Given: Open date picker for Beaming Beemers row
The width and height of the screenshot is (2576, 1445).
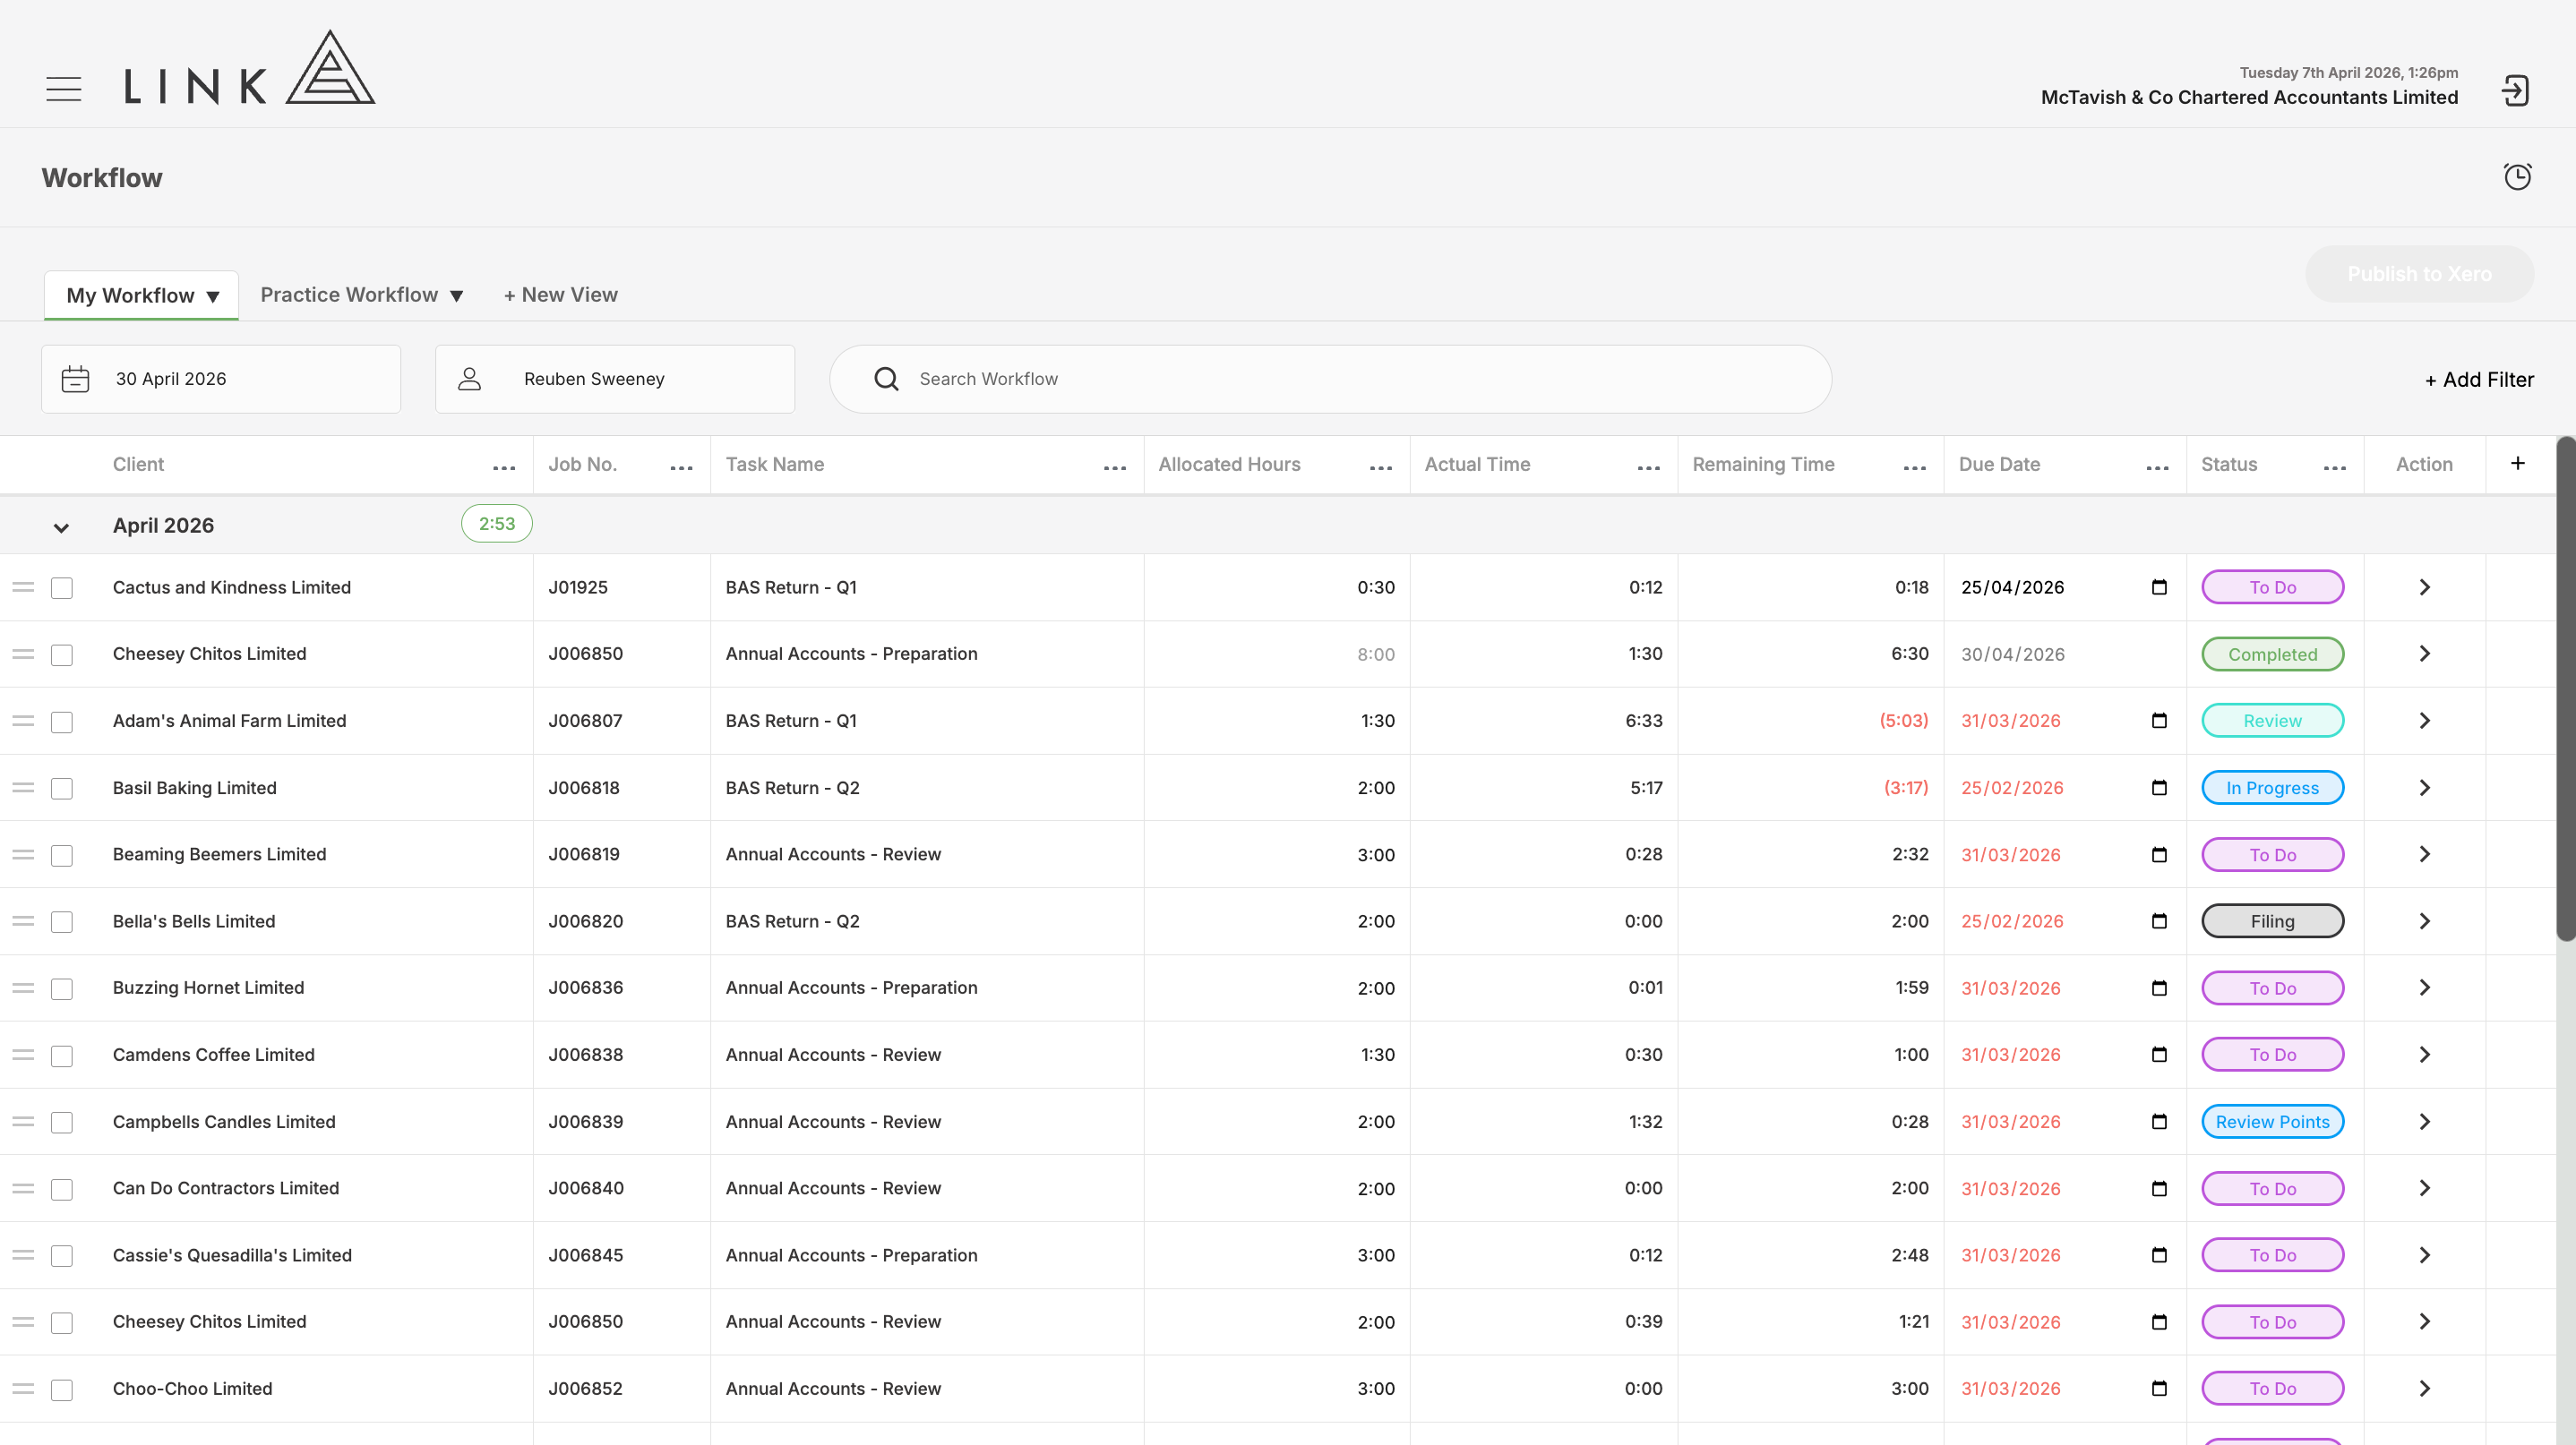Looking at the screenshot, I should pyautogui.click(x=2159, y=854).
